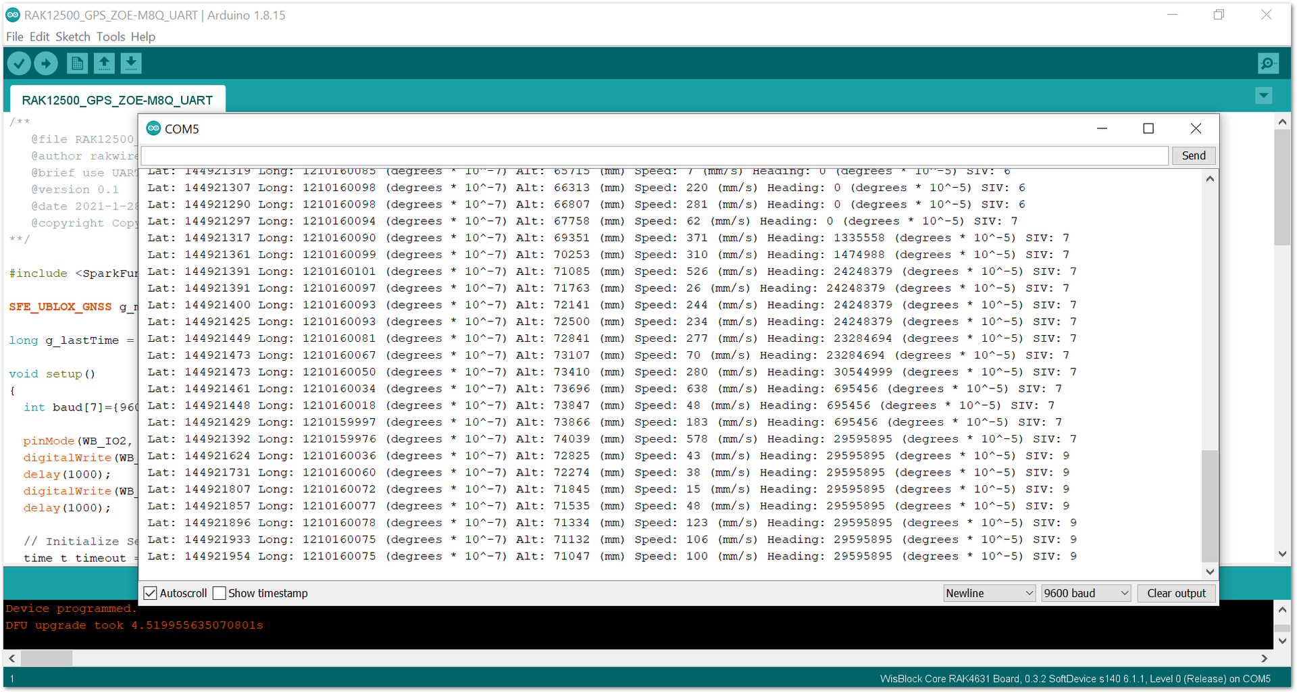This screenshot has height=693, width=1297.
Task: Minimize the COM5 serial monitor window
Action: click(x=1102, y=128)
